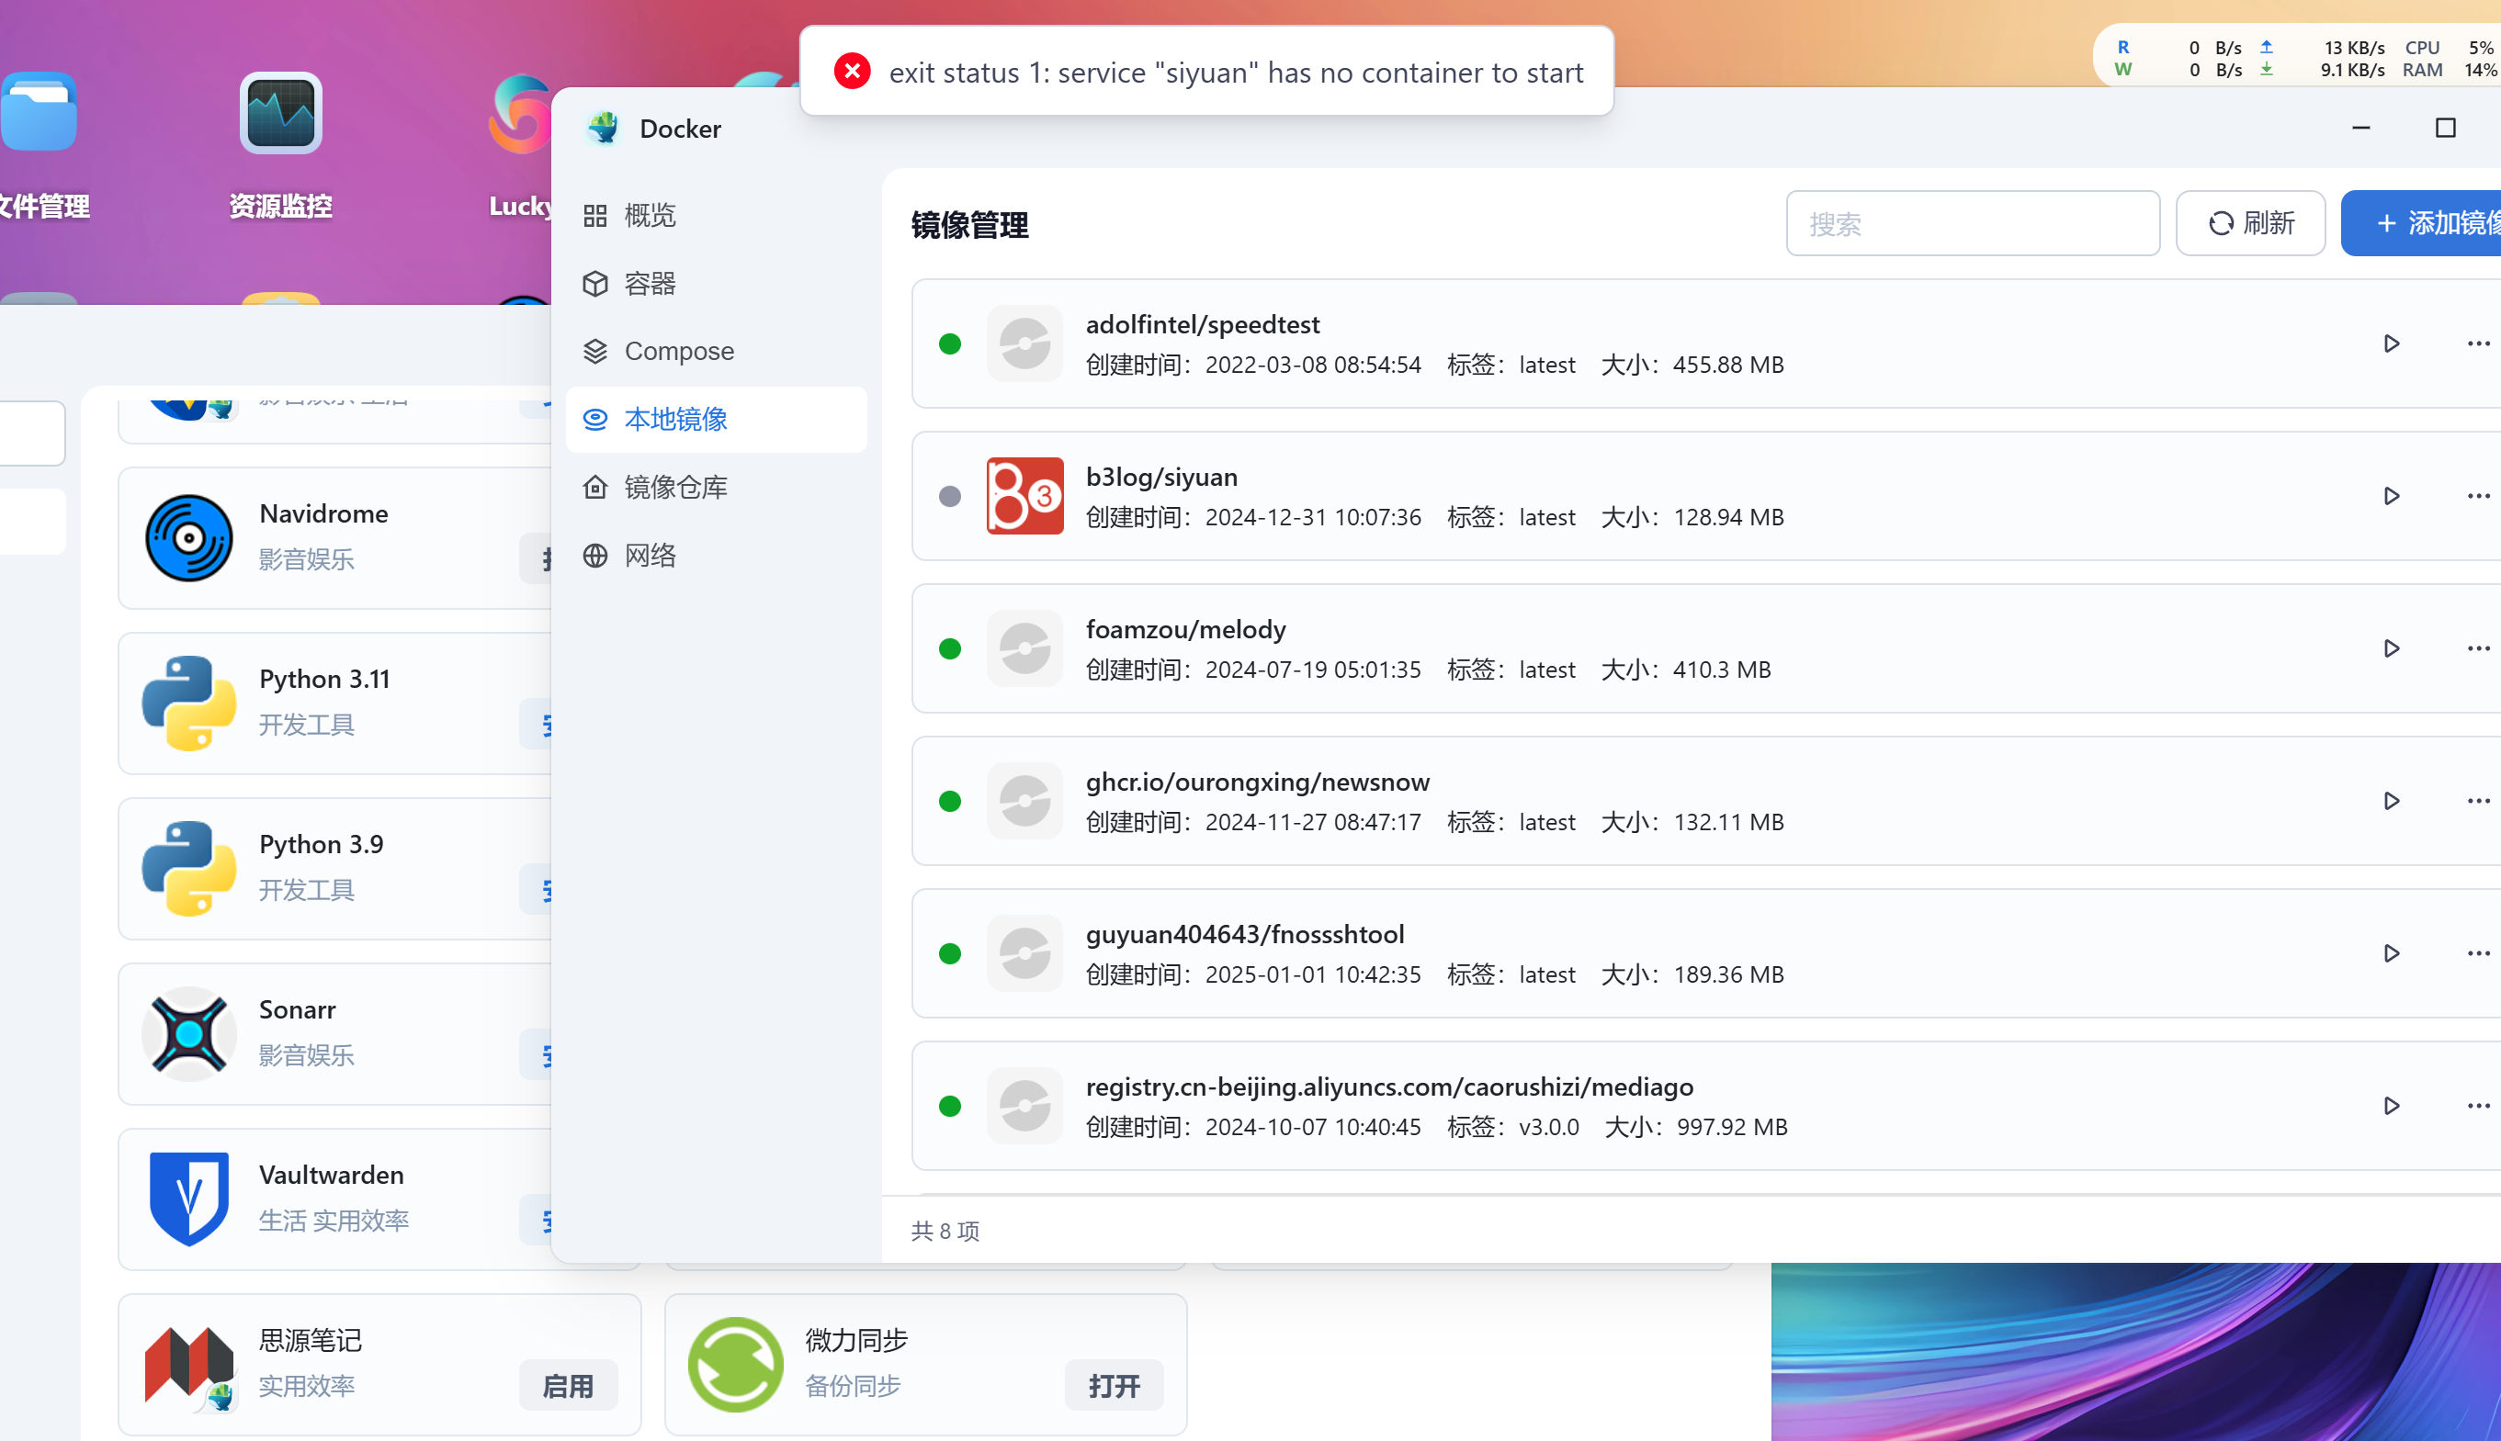
Task: Open 文件管理 file manager desktop icon
Action: pos(40,113)
